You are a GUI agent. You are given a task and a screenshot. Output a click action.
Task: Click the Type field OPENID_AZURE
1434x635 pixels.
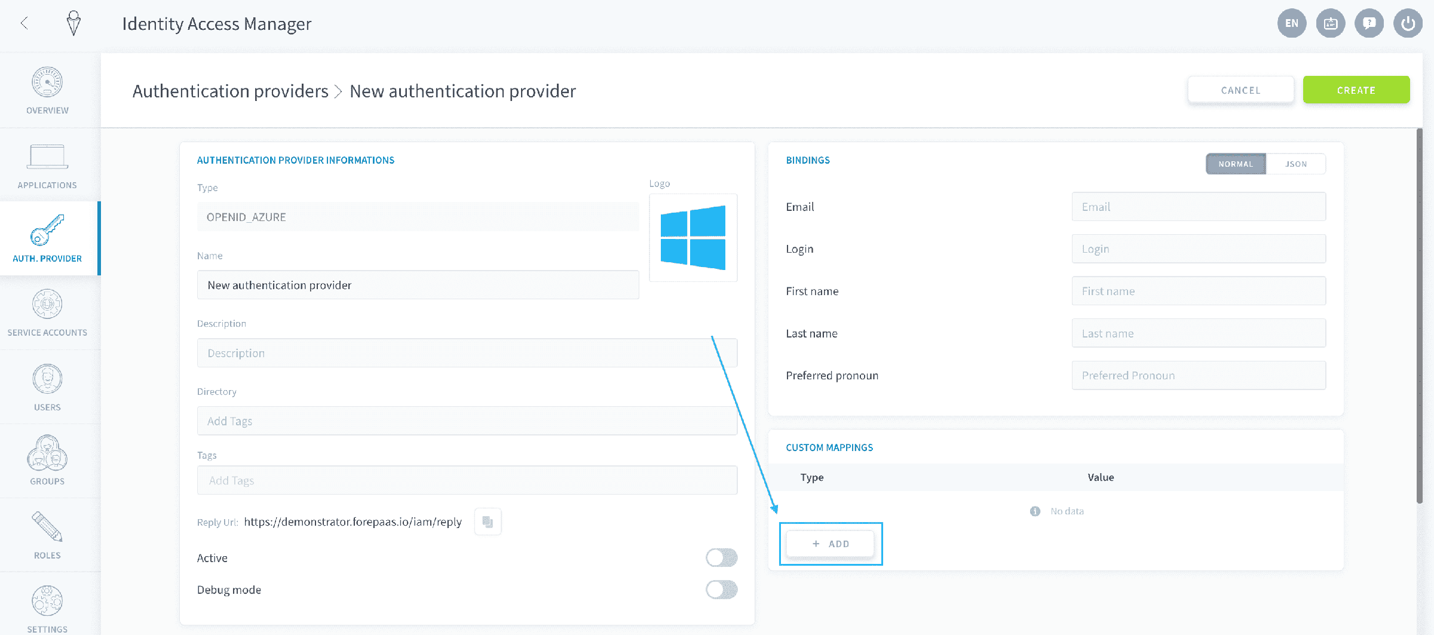click(418, 217)
